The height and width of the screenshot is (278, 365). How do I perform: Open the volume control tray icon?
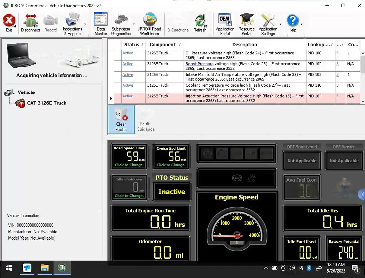291,268
